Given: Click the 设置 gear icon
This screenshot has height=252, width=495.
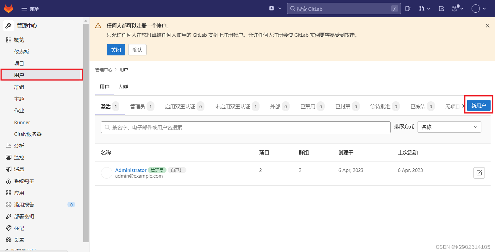Looking at the screenshot, I should coord(9,240).
